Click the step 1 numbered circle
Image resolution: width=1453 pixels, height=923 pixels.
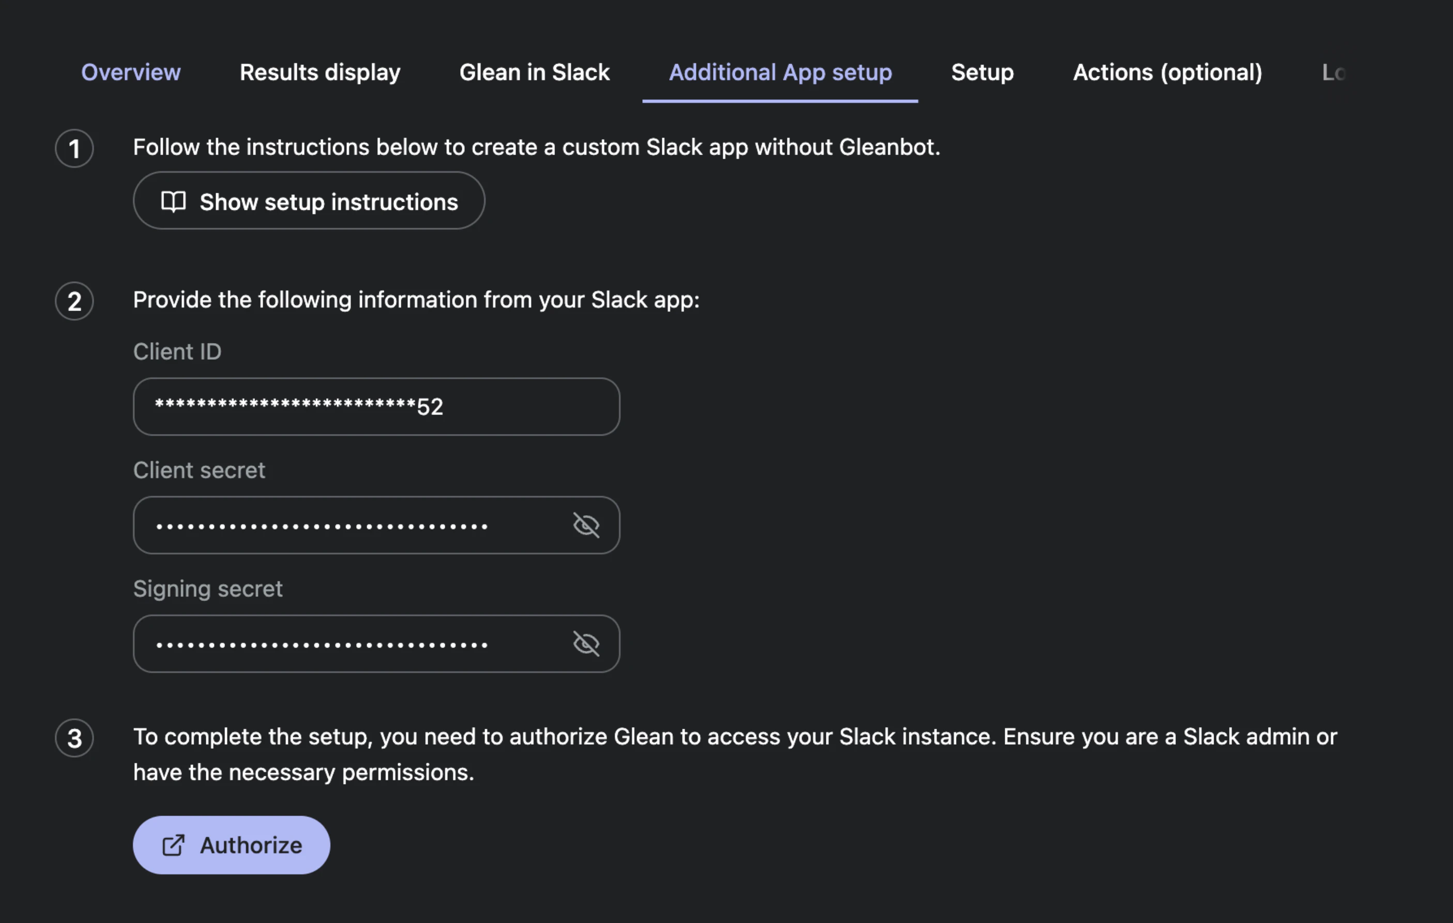[74, 149]
